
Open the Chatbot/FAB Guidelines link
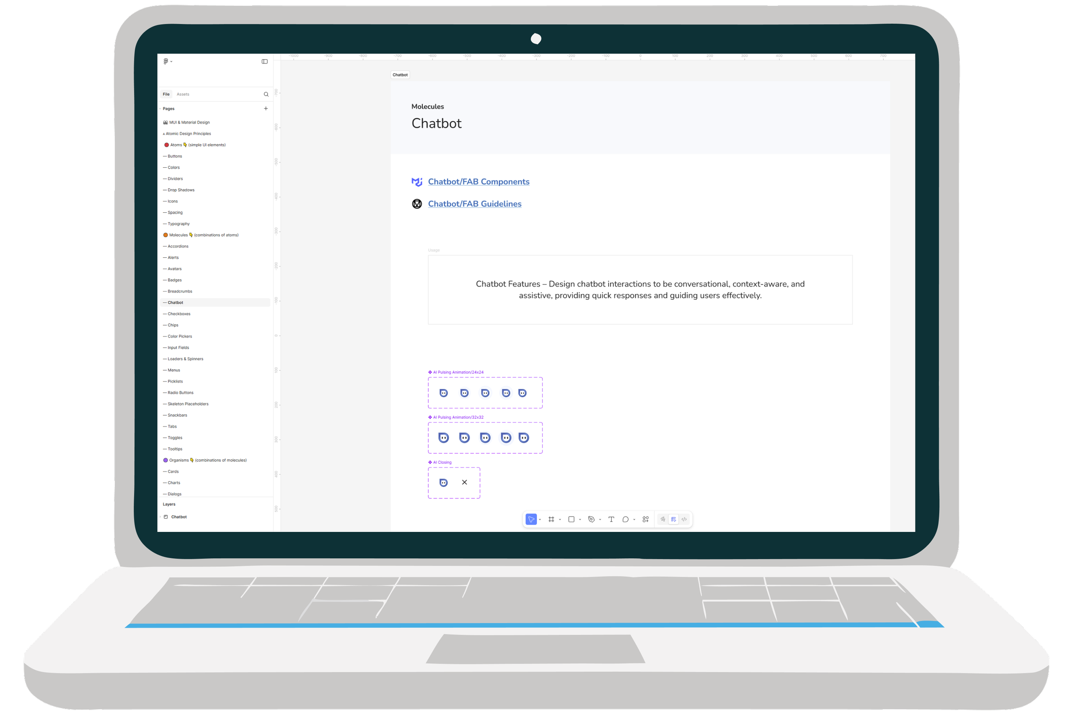tap(474, 204)
